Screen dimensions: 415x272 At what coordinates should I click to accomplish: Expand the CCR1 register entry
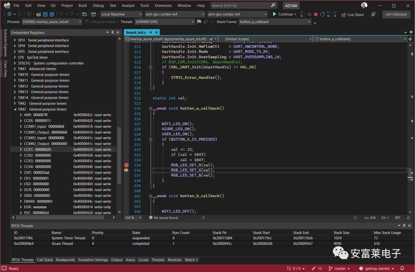pyautogui.click(x=21, y=149)
